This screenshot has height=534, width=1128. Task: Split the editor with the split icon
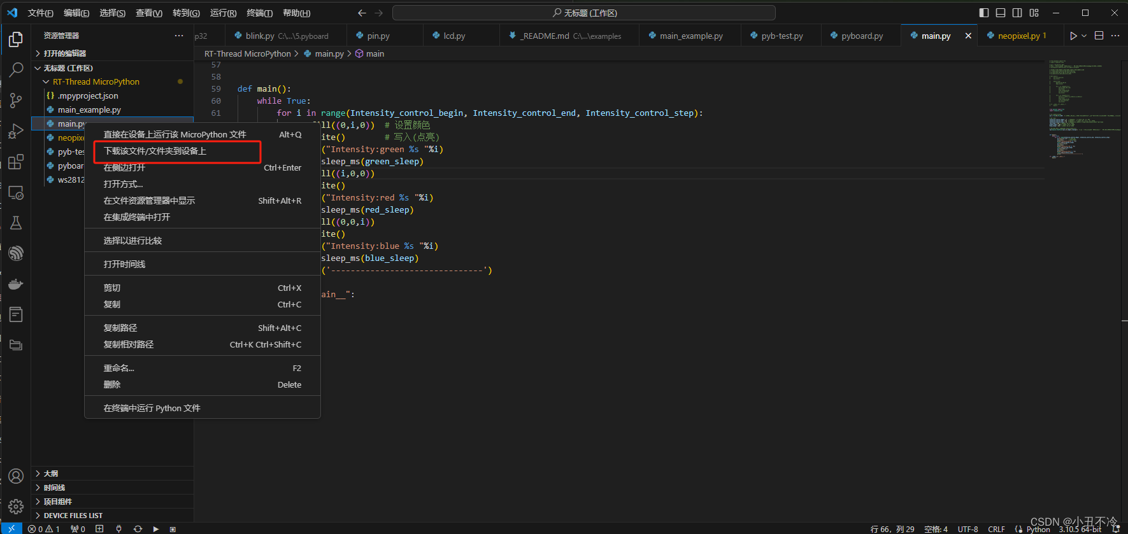(x=1099, y=36)
